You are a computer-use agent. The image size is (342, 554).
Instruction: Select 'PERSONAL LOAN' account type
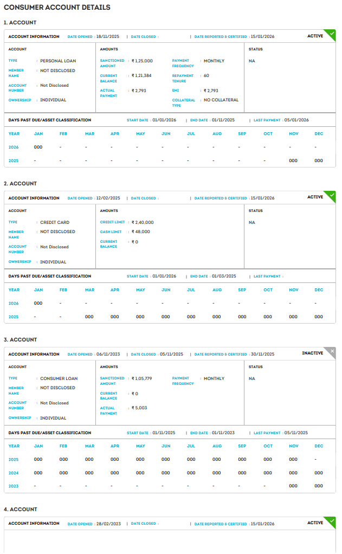point(58,61)
